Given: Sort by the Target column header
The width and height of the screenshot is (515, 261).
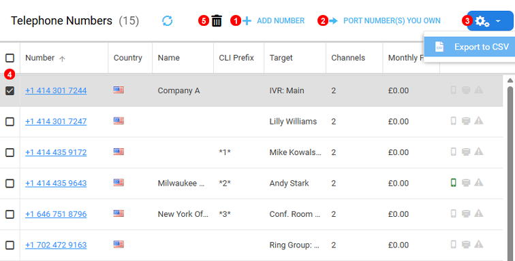Looking at the screenshot, I should (281, 58).
